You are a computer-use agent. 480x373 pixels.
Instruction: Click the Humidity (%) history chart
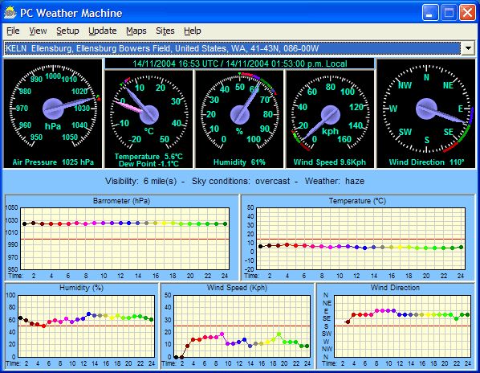81,326
